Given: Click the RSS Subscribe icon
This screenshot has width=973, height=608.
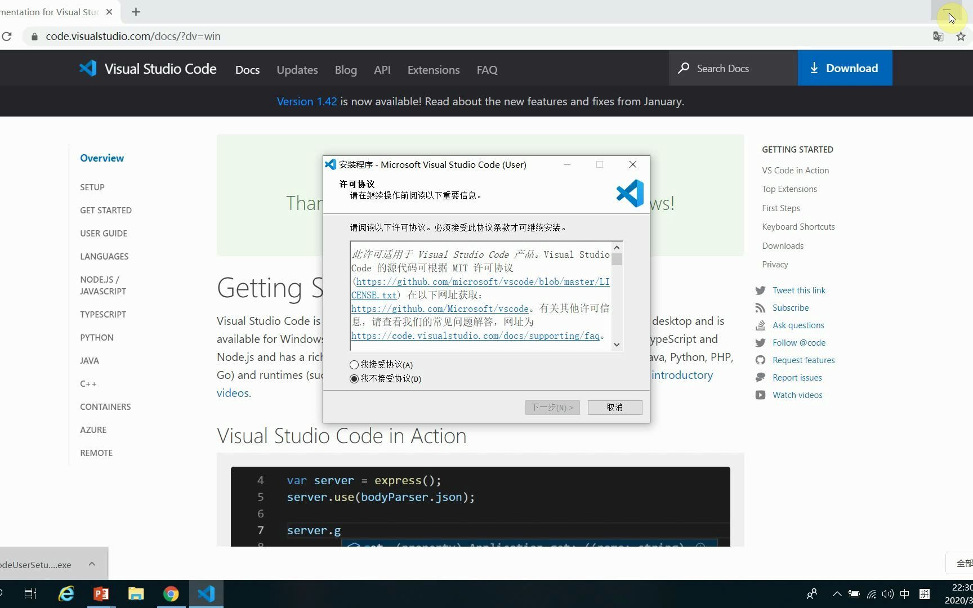Looking at the screenshot, I should (760, 307).
